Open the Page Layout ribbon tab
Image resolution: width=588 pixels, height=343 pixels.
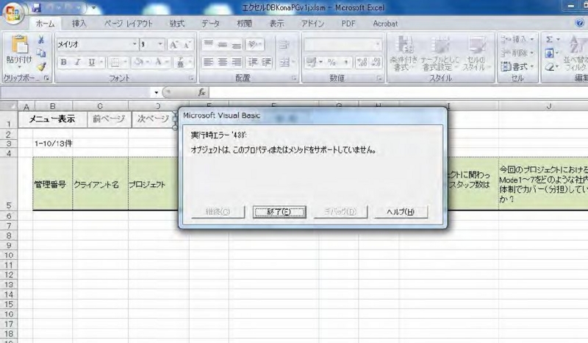point(129,24)
